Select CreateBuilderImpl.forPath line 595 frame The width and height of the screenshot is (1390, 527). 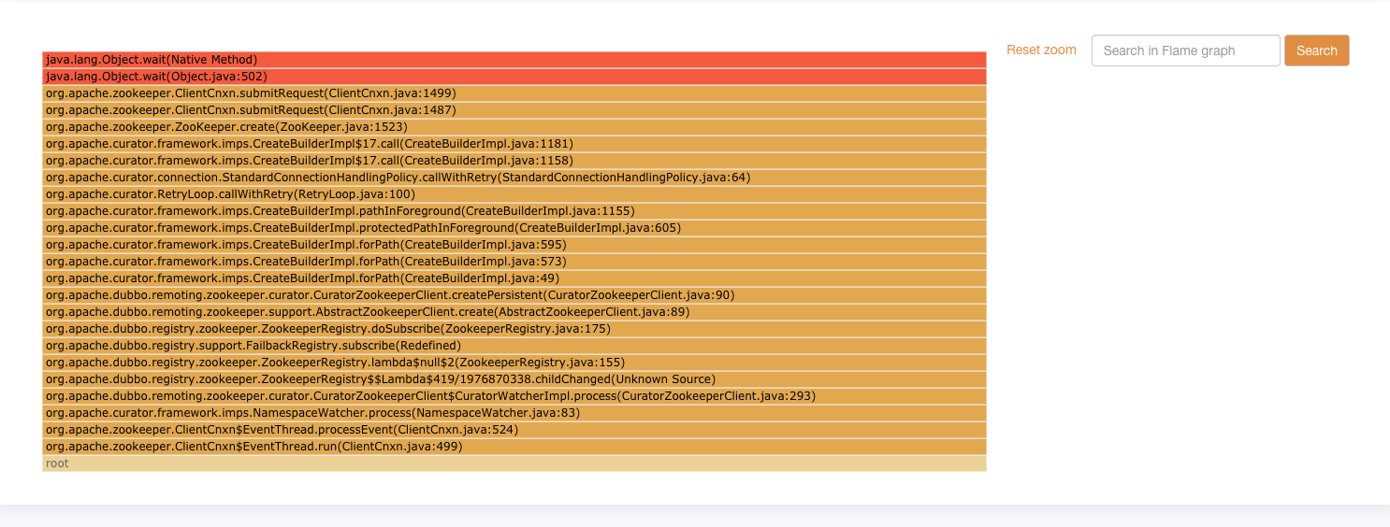tap(514, 245)
